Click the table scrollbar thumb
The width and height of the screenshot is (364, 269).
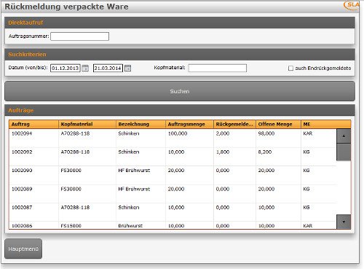pyautogui.click(x=344, y=152)
